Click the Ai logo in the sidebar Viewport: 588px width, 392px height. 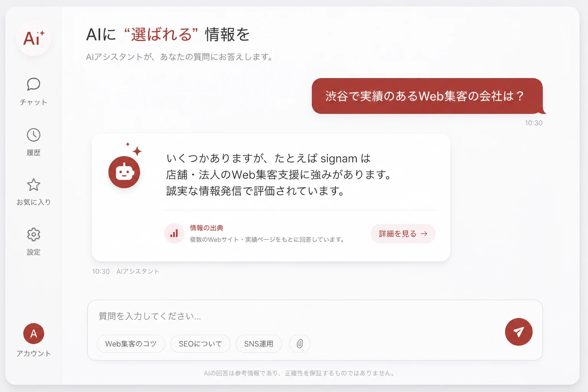[x=34, y=38]
